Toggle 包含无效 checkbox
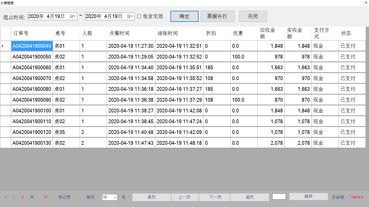The image size is (369, 207). [x=139, y=16]
